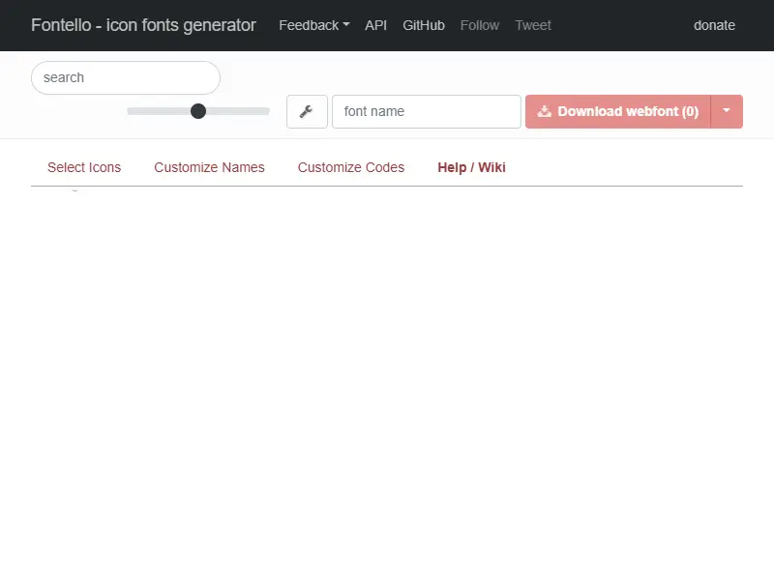Switch to the Select Icons tab
Screen dimensions: 774x580
pos(84,167)
